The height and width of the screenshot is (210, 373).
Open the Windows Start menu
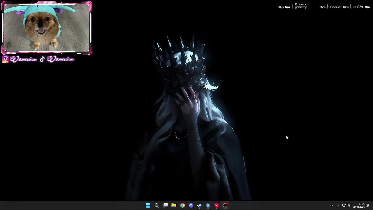click(x=148, y=205)
